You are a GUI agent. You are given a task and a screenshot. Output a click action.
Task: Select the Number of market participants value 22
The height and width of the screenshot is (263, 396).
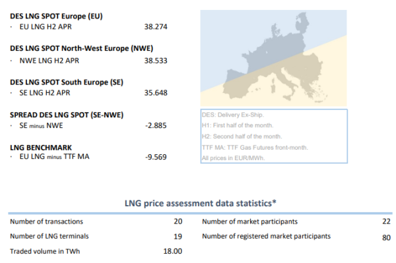click(386, 221)
